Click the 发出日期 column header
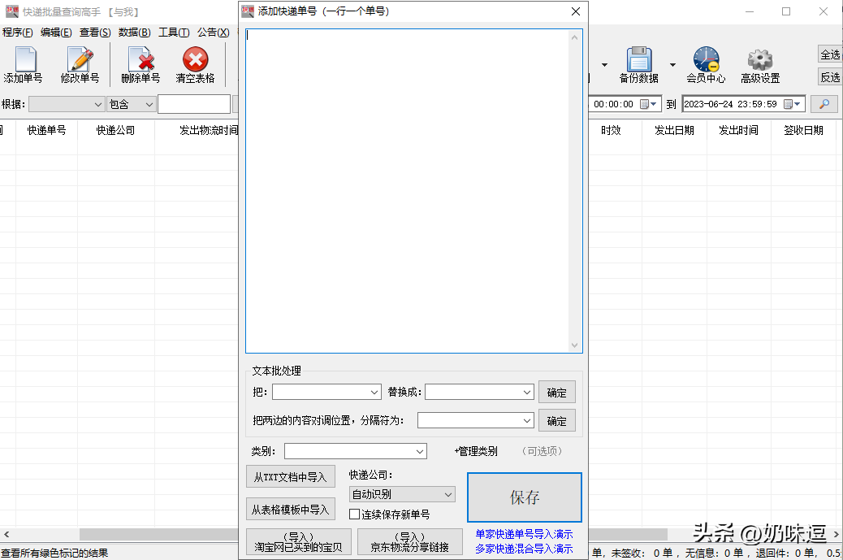 coord(674,130)
